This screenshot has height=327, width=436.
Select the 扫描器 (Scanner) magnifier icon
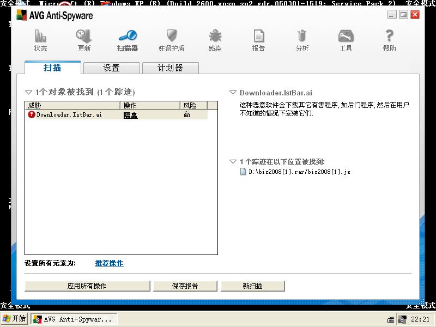click(128, 36)
